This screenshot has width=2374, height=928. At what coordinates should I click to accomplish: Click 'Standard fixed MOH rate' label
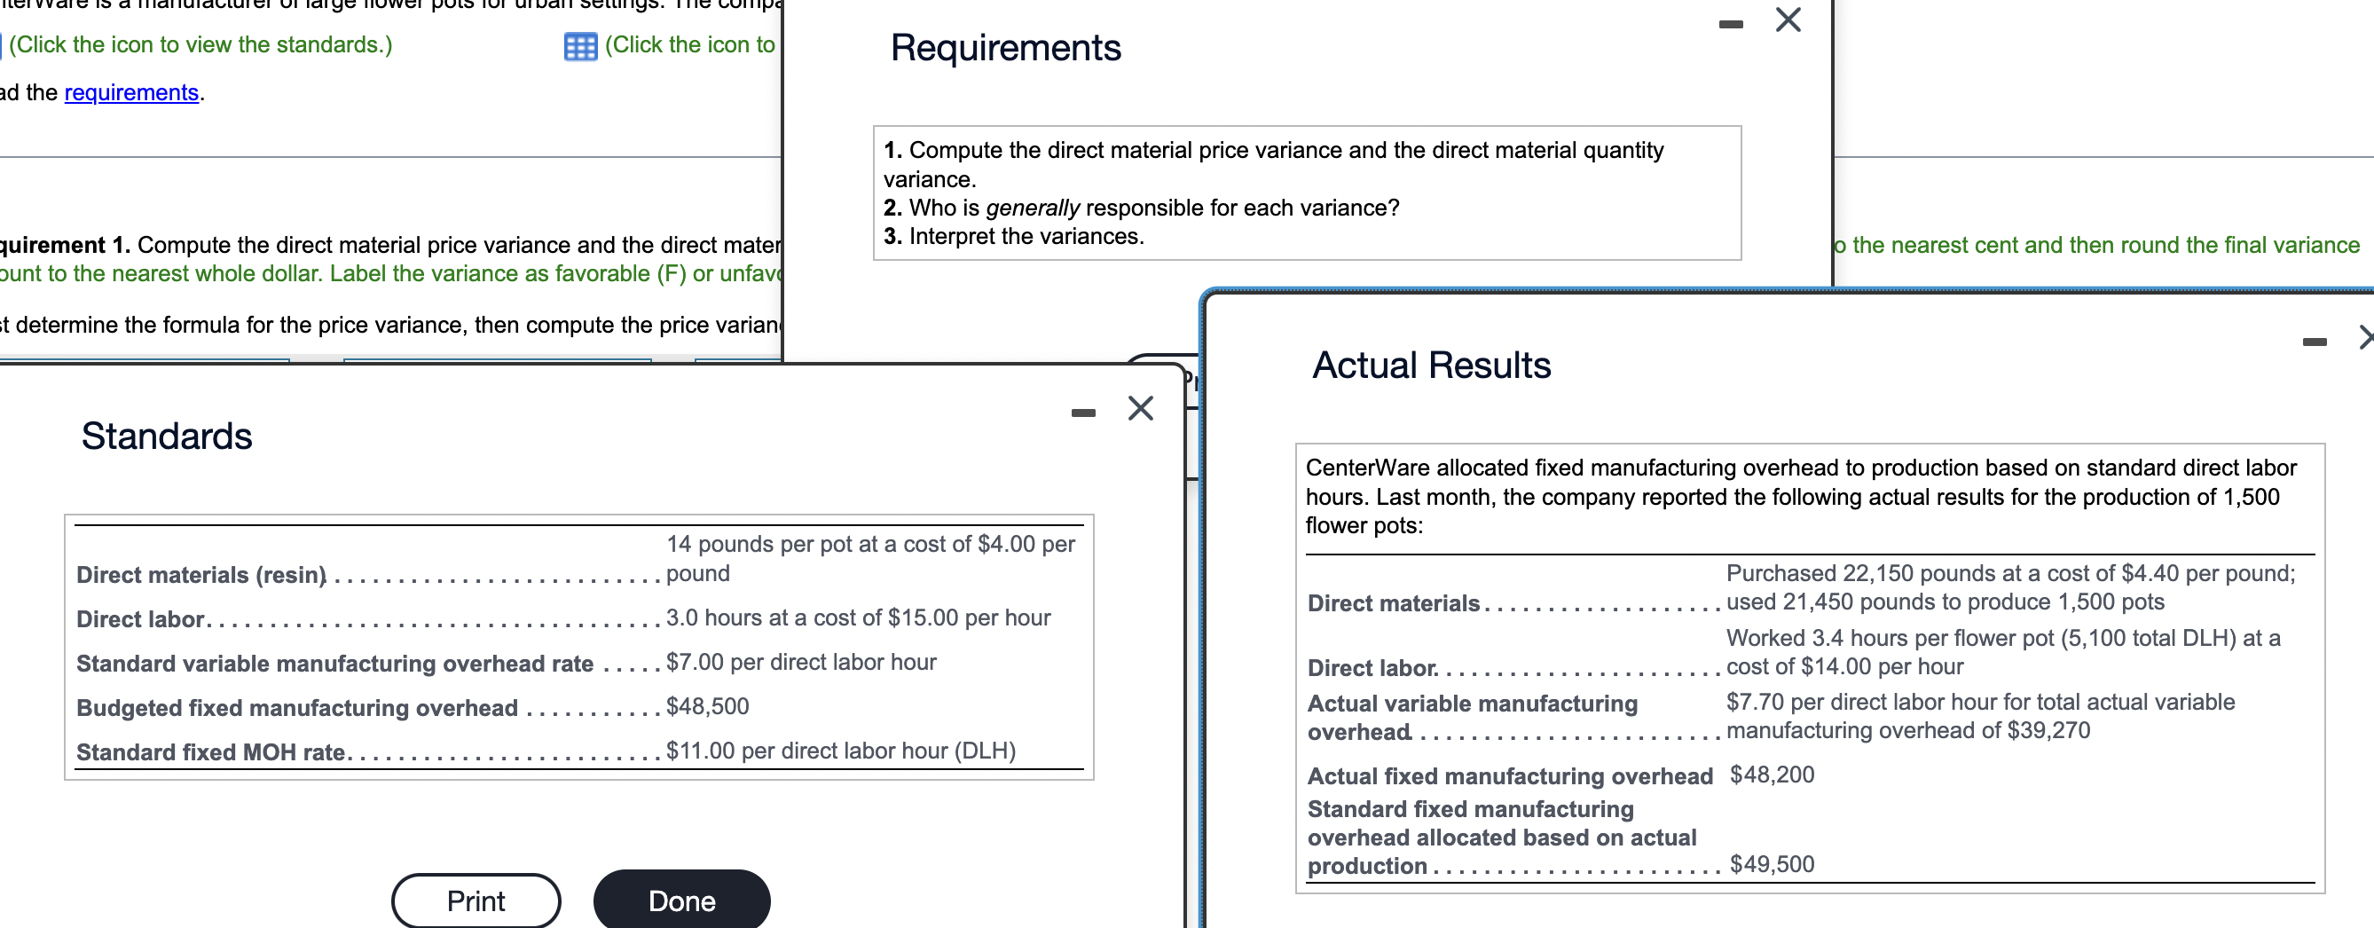pos(210,752)
